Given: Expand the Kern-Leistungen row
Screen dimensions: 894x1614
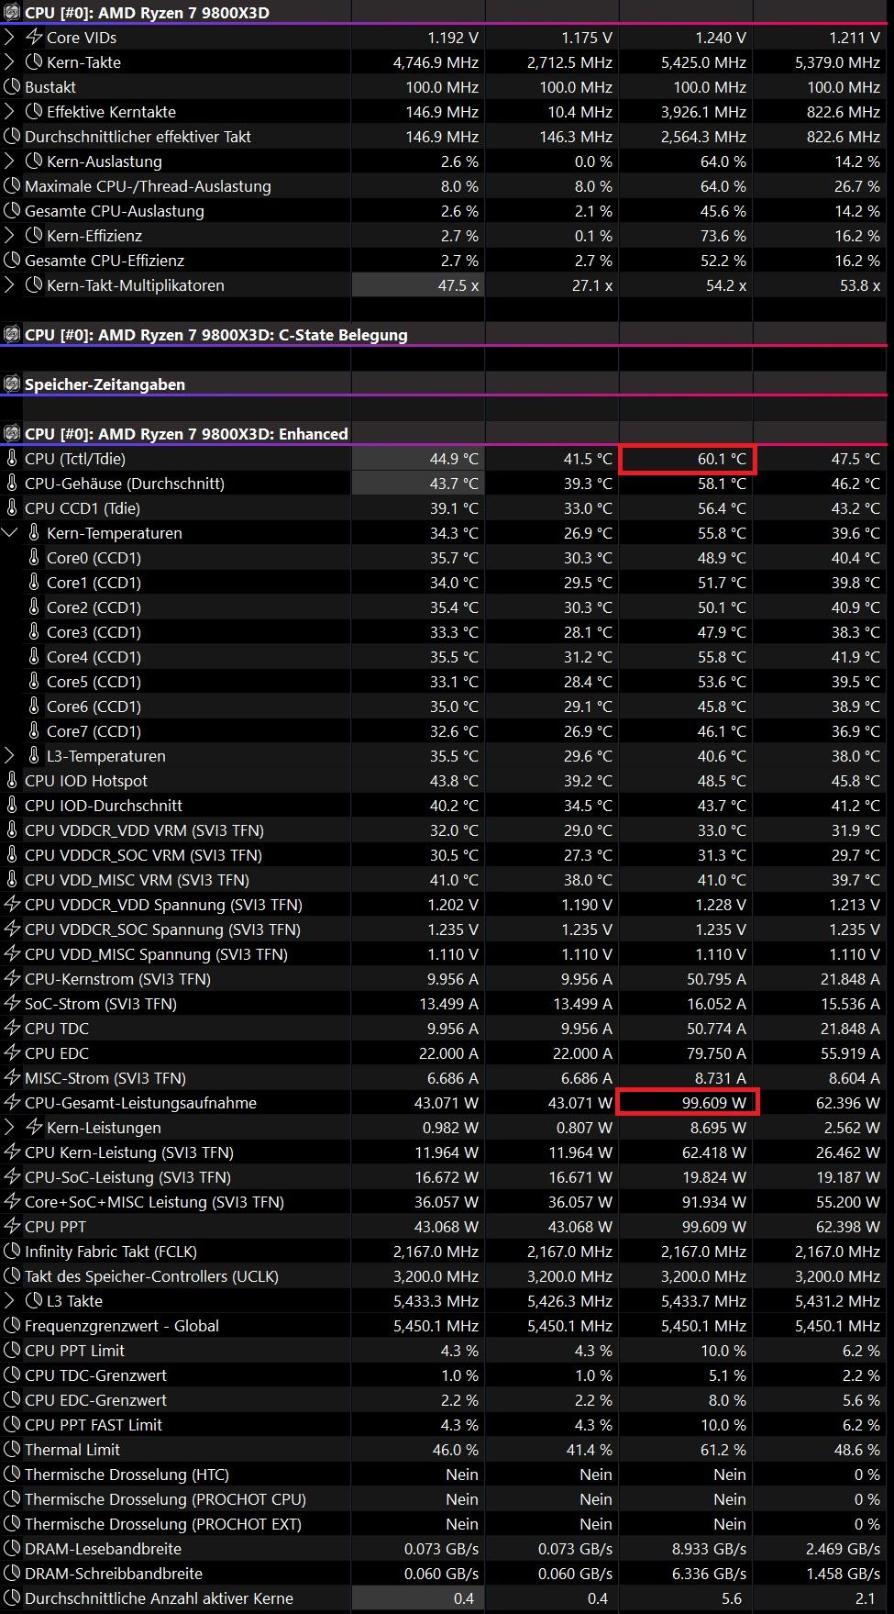Looking at the screenshot, I should pyautogui.click(x=10, y=1128).
